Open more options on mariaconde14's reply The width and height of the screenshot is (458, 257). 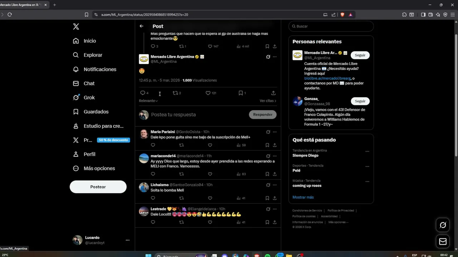point(274,156)
